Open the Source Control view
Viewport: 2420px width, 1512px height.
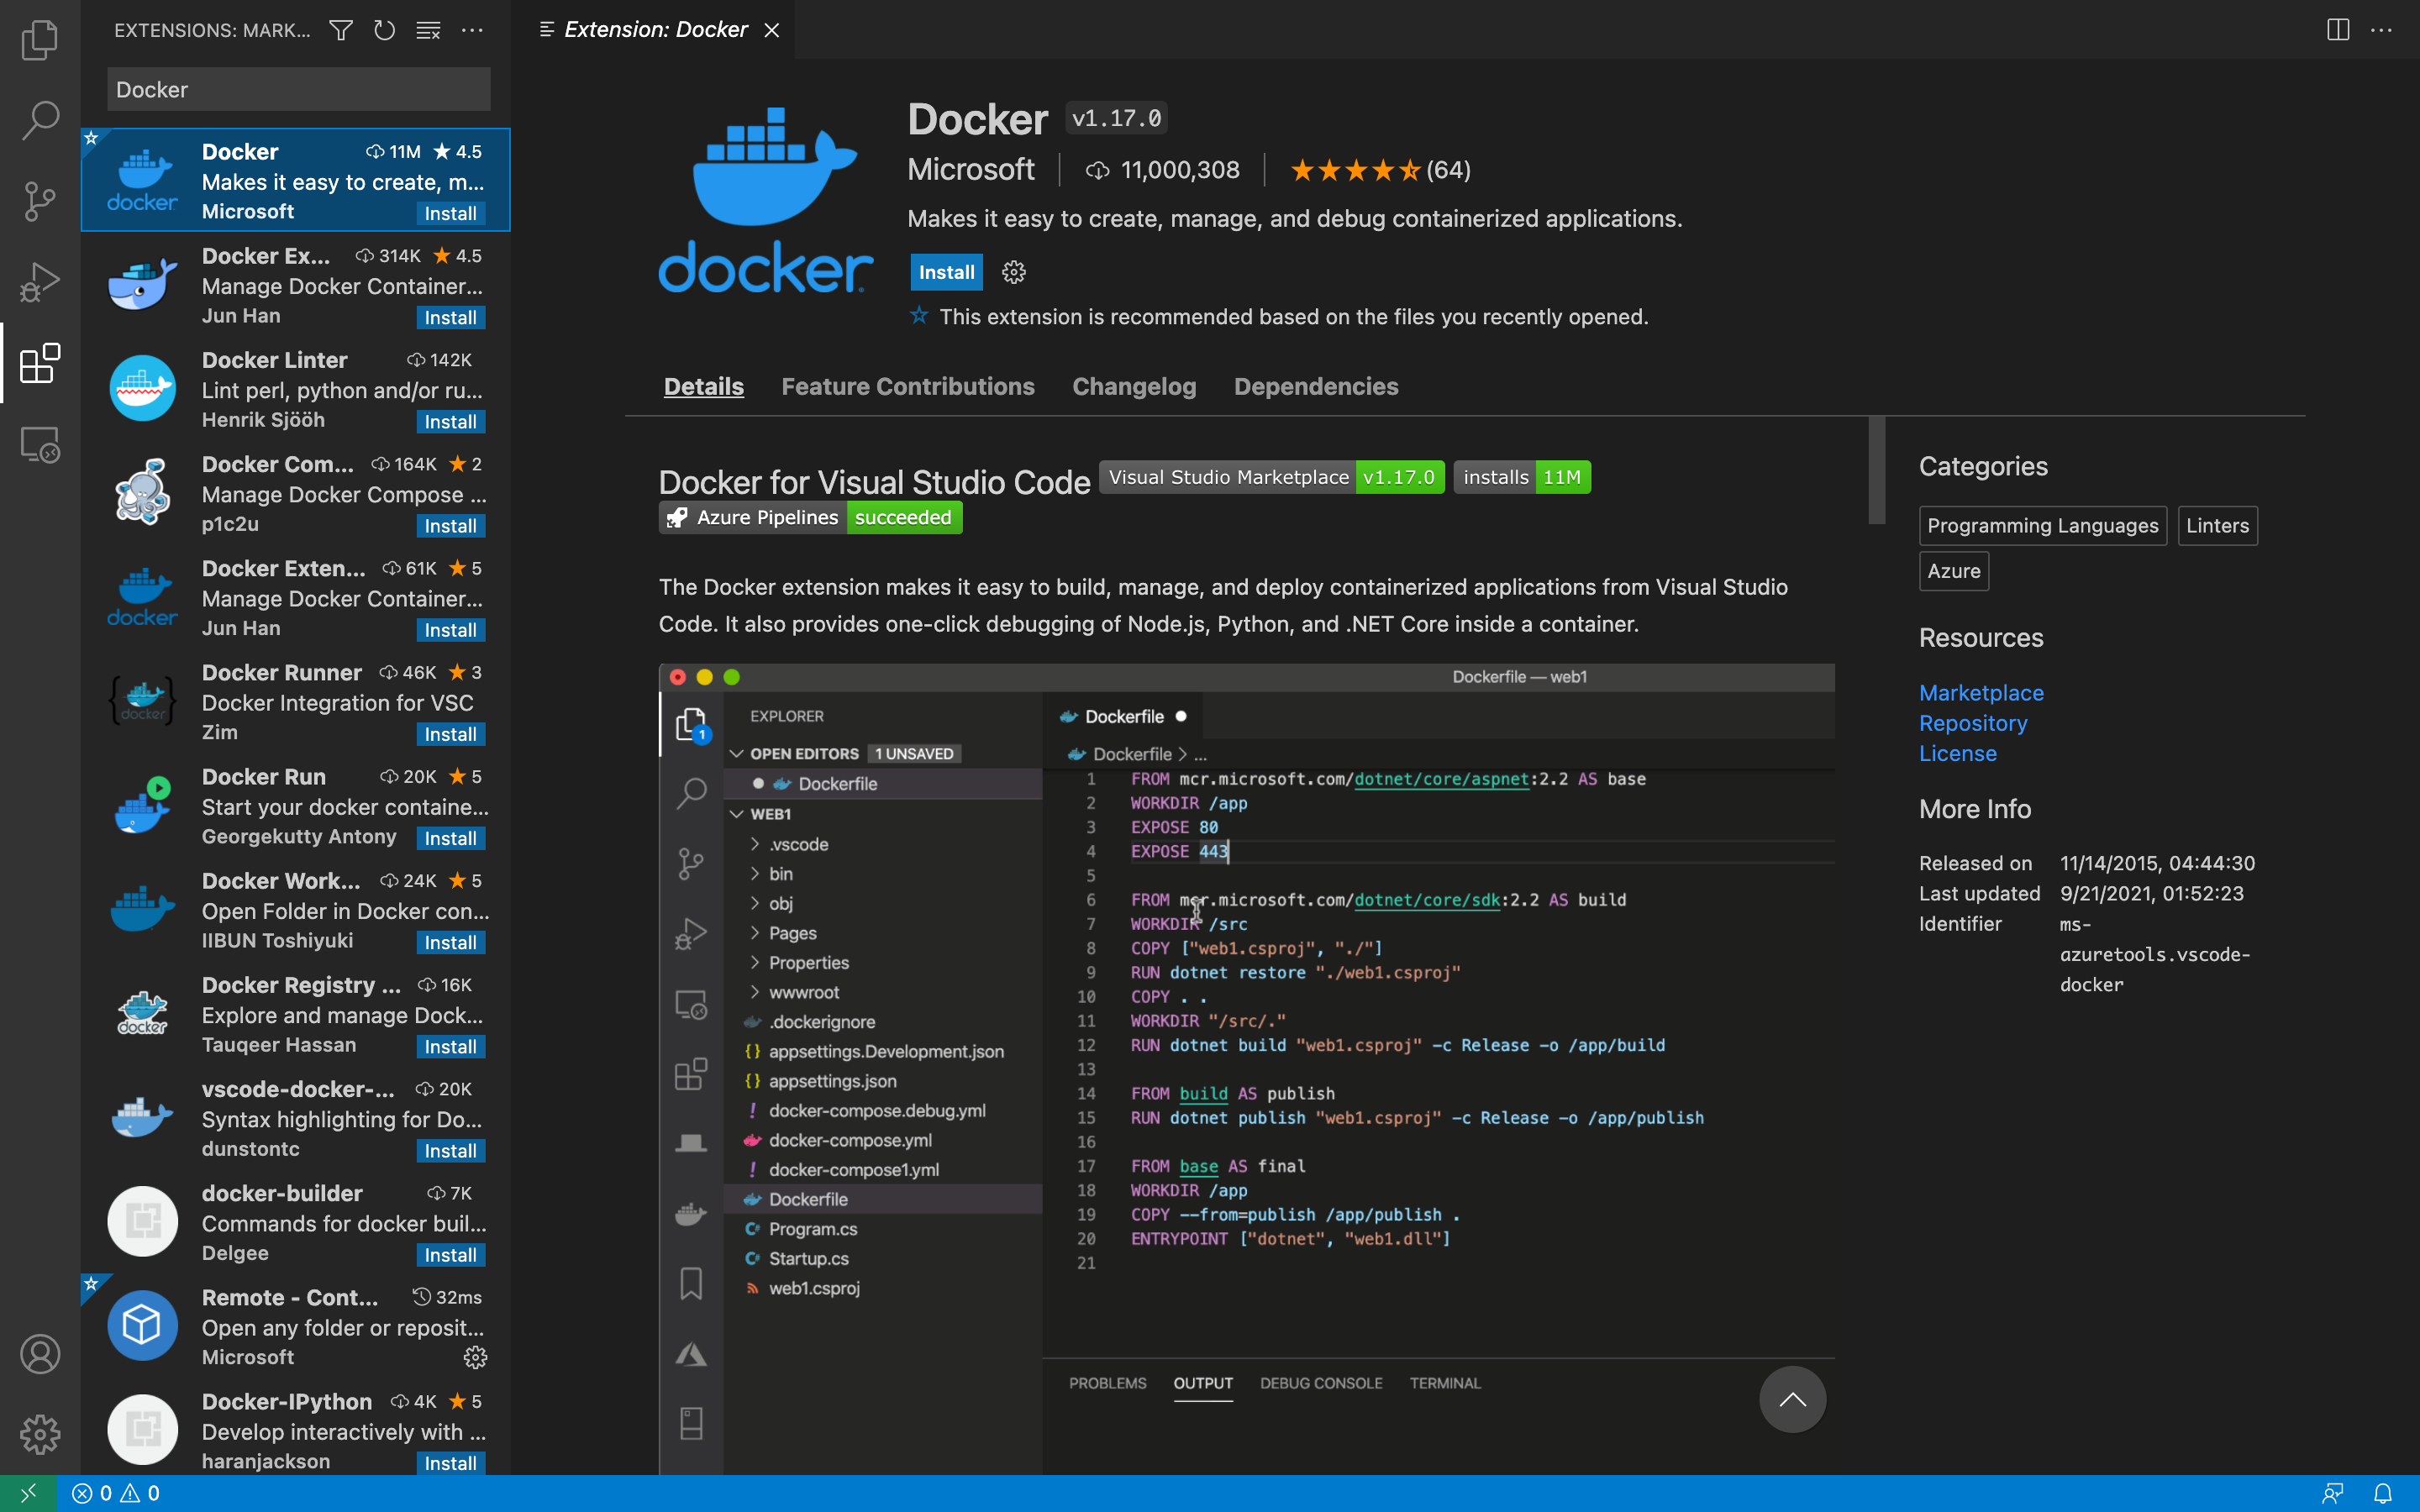[x=40, y=201]
